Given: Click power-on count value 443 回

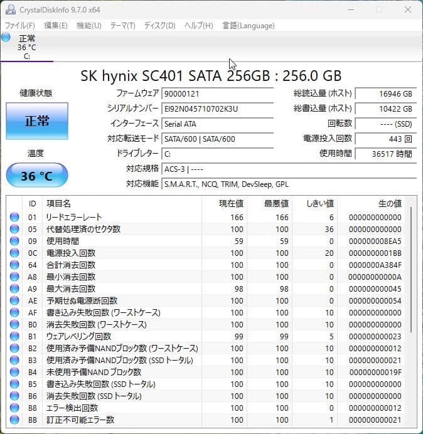Looking at the screenshot, I should click(x=385, y=139).
